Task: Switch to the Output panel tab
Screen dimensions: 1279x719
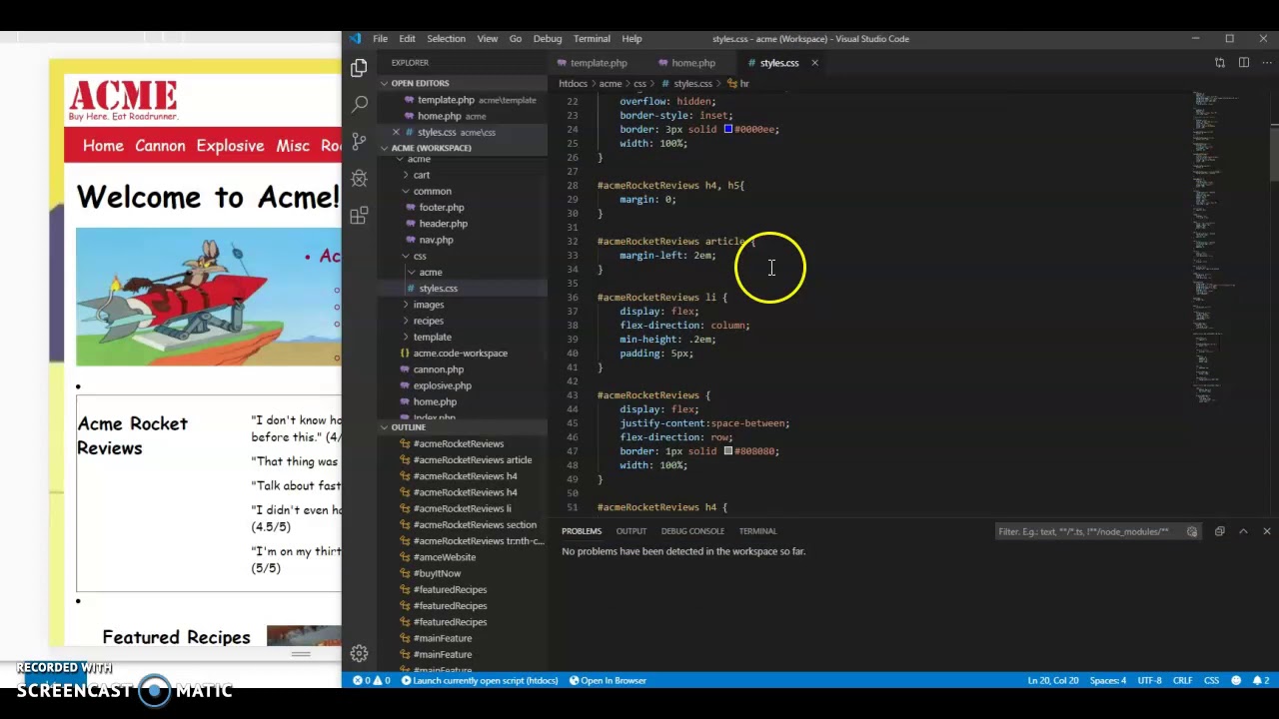Action: 632,531
